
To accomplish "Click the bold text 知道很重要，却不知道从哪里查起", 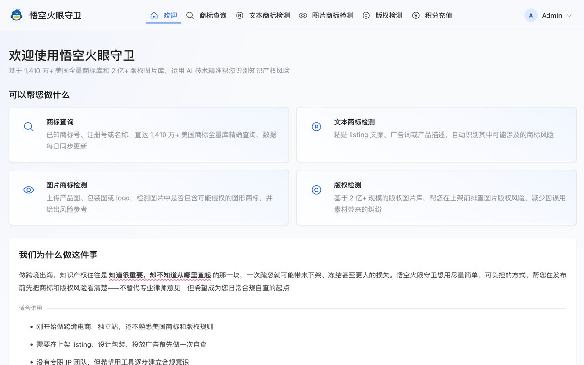I will [x=160, y=275].
